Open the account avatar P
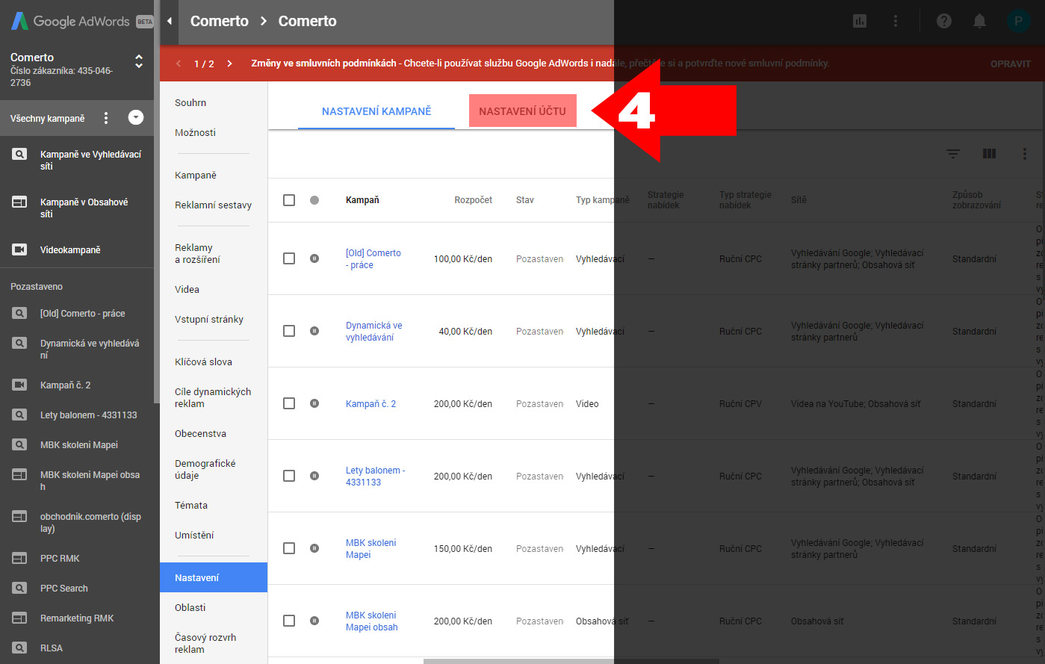1045x664 pixels. (x=1018, y=22)
